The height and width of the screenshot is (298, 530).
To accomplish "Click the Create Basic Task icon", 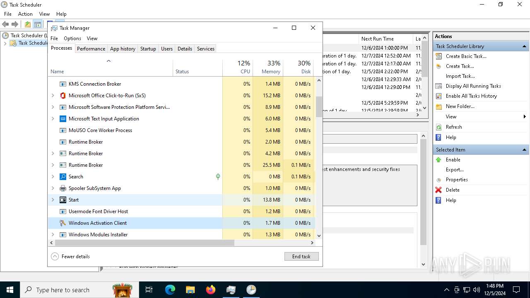I will tap(439, 56).
